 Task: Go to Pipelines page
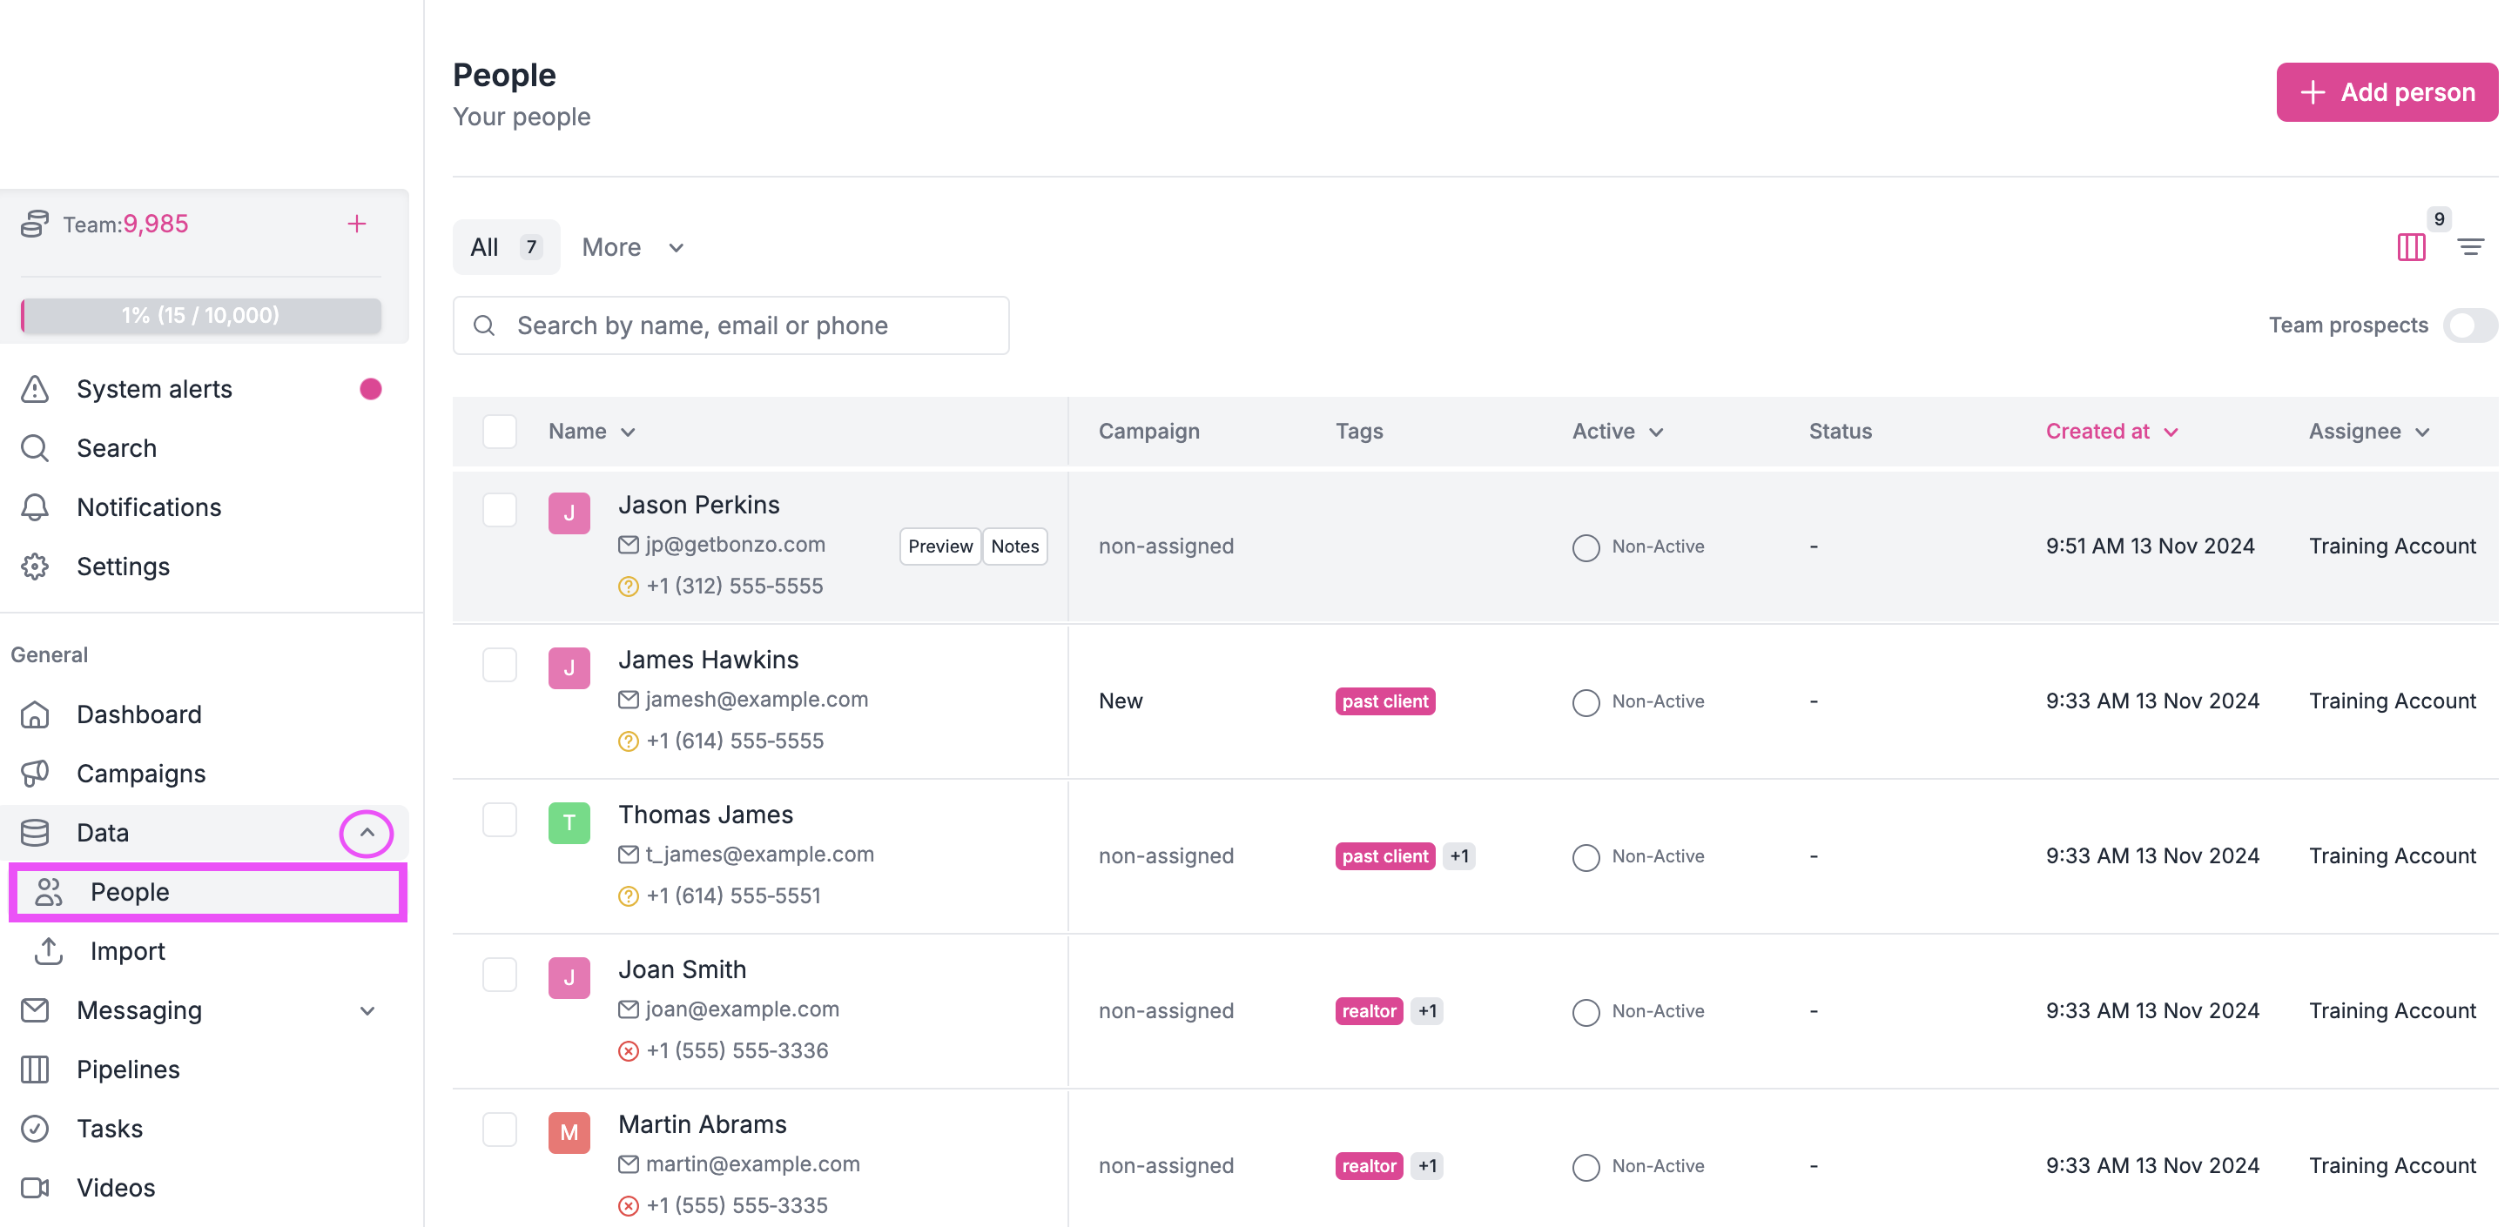click(128, 1069)
